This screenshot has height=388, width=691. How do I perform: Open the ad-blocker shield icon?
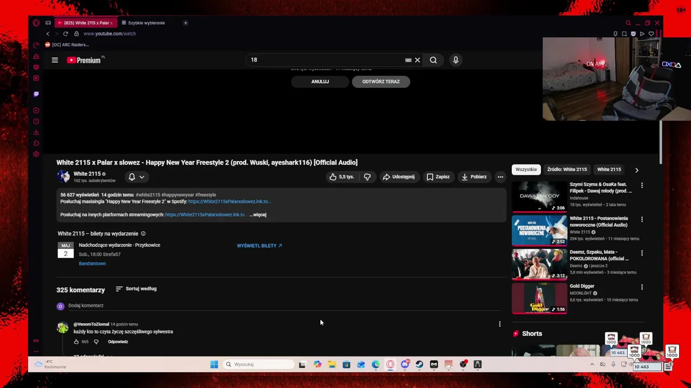pyautogui.click(x=633, y=33)
